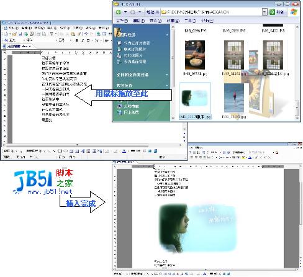Click the Forward button in Explorer window
Viewport: 303px width, 277px height.
tap(133, 12)
